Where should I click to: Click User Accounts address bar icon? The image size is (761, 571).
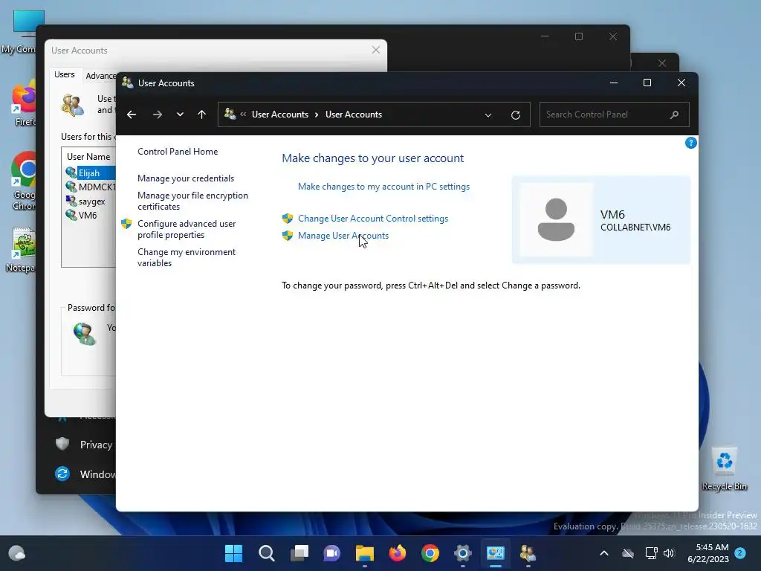tap(230, 114)
